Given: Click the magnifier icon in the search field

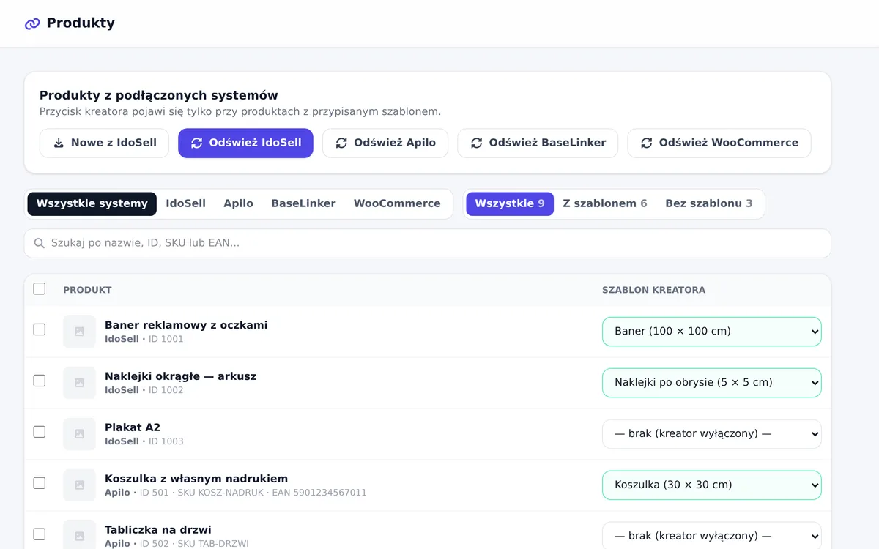Looking at the screenshot, I should point(39,243).
